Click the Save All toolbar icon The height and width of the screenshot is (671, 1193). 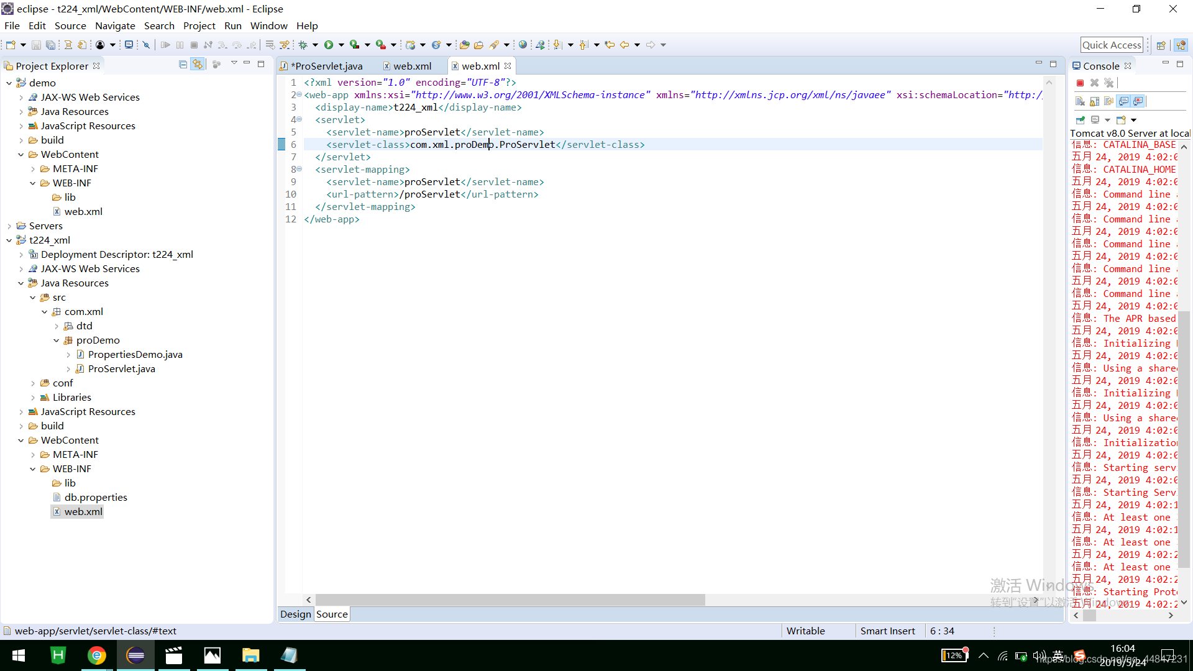[x=50, y=45]
